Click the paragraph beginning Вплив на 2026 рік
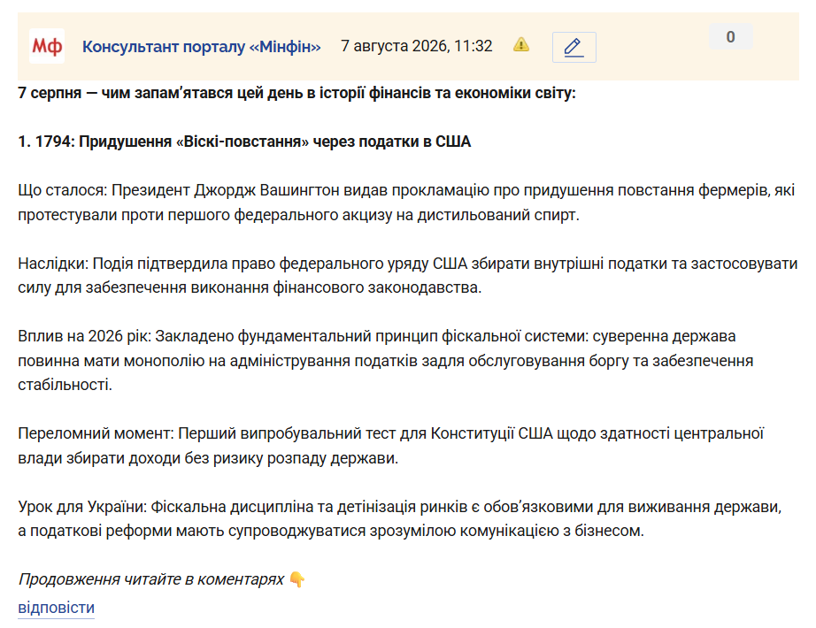 385,361
